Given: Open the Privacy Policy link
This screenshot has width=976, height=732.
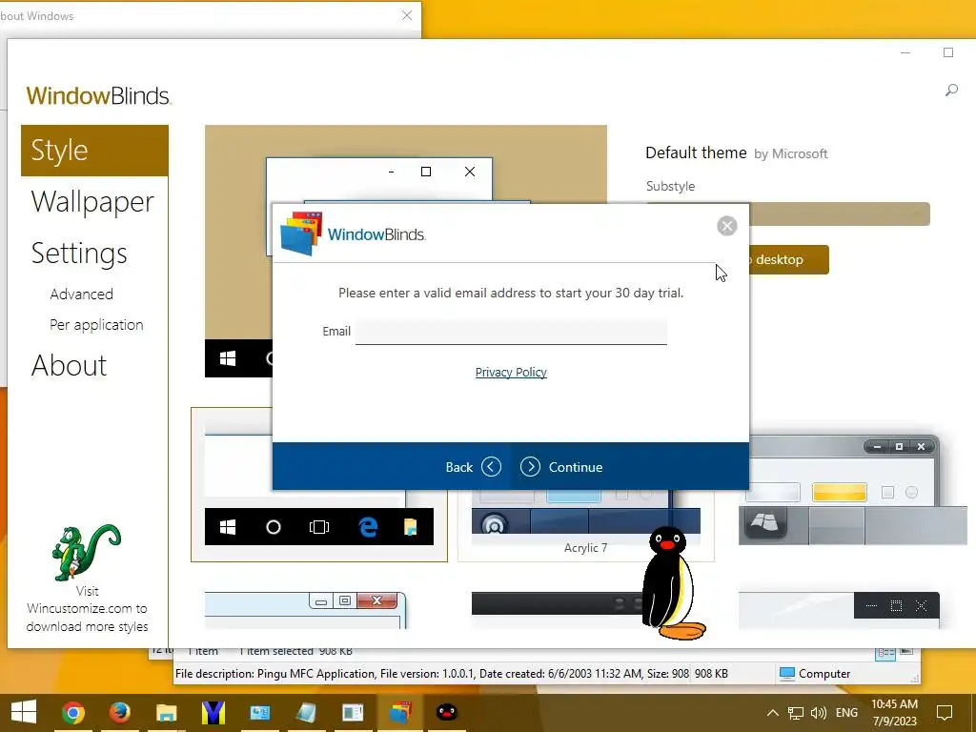Looking at the screenshot, I should [x=511, y=373].
